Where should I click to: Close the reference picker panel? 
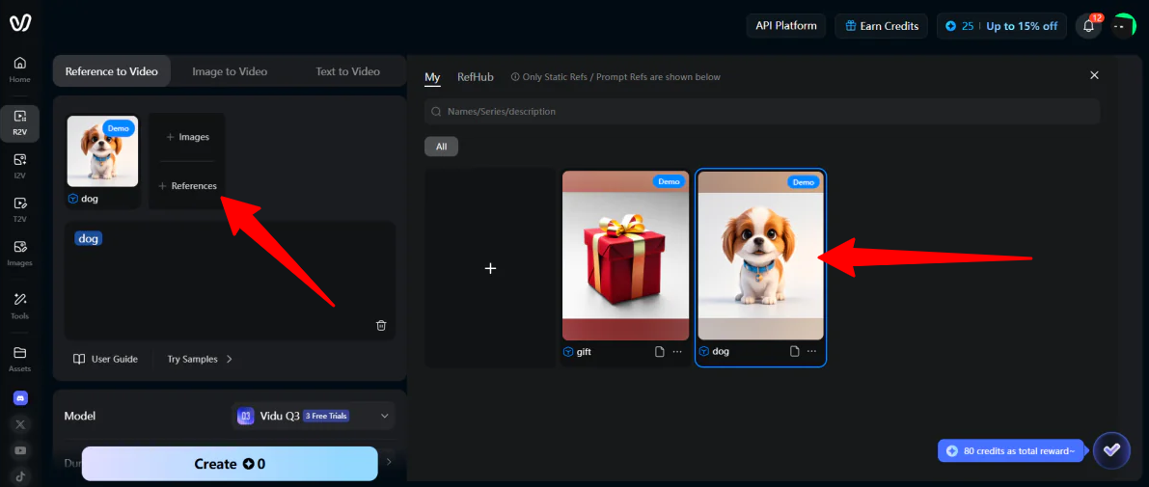(x=1094, y=75)
